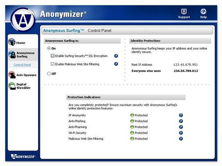Viewport: 222px width, 166px height.
Task: Open Anti-Spyware sidebar section
Action: [26, 75]
